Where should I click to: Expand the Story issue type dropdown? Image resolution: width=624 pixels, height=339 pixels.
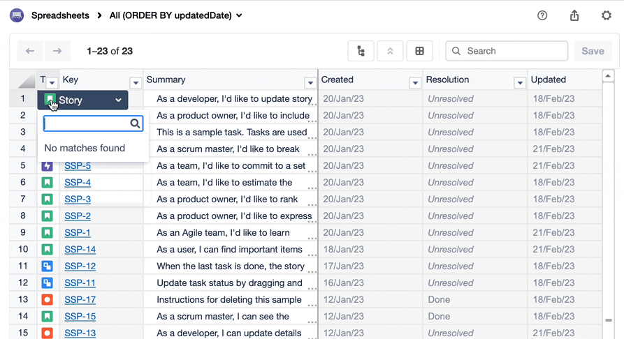119,100
